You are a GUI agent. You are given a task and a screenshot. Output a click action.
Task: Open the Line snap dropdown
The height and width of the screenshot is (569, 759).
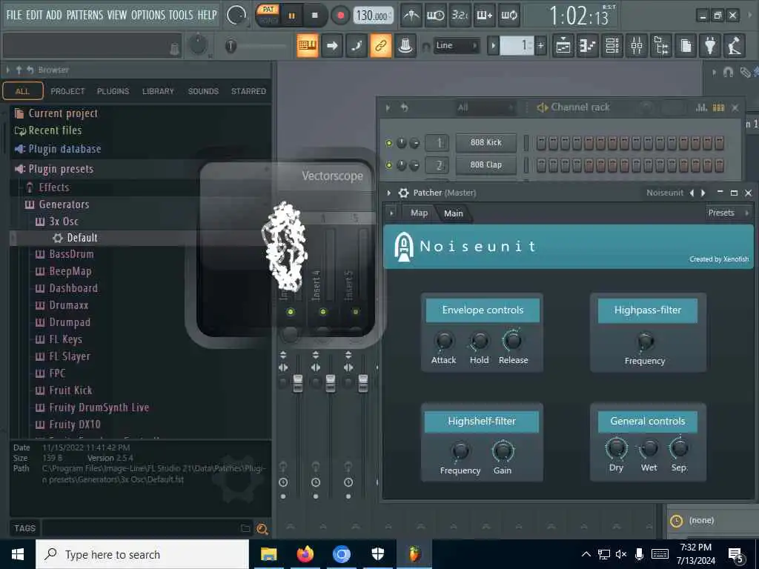tap(457, 45)
